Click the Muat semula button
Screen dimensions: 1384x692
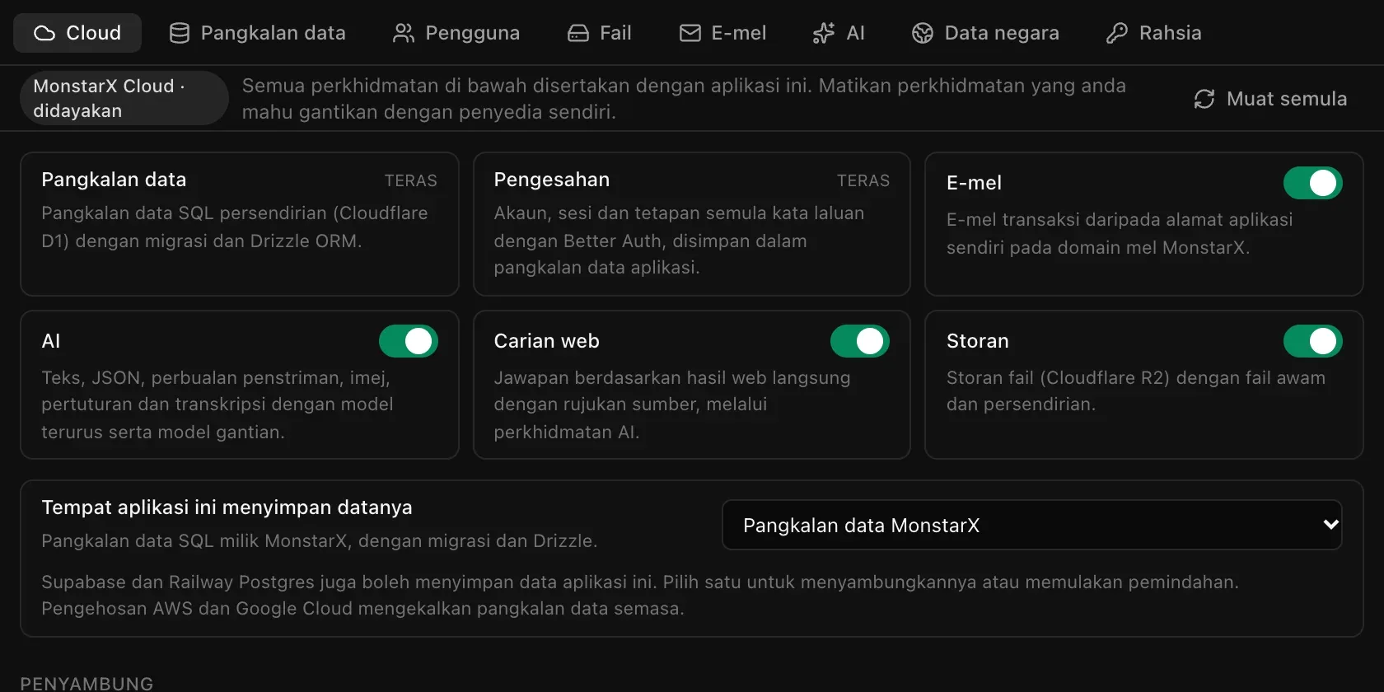coord(1270,99)
